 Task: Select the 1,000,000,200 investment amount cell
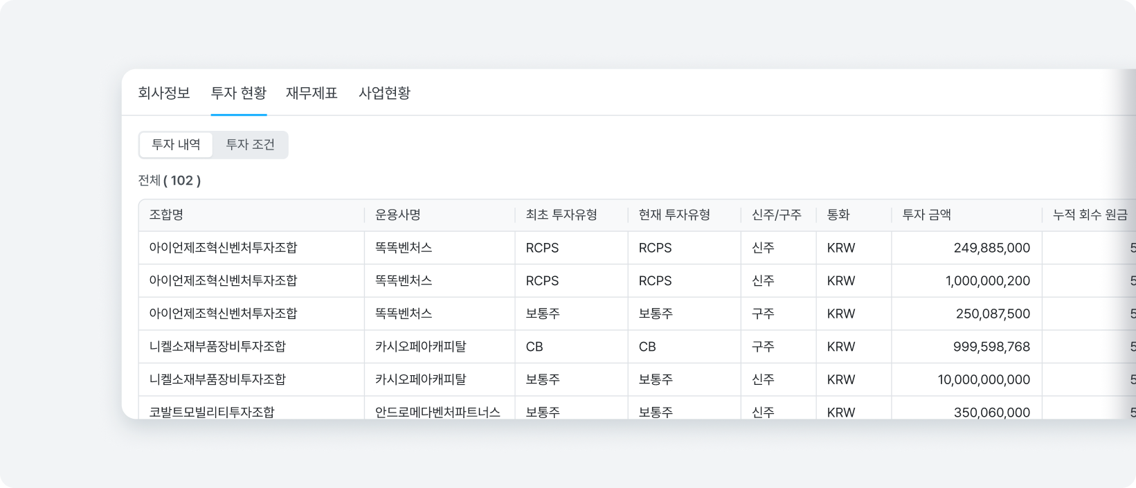[x=967, y=281]
